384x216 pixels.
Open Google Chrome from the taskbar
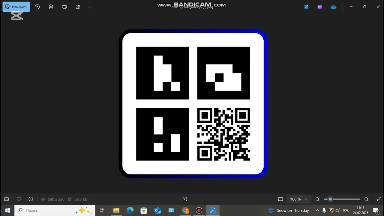coord(185,210)
